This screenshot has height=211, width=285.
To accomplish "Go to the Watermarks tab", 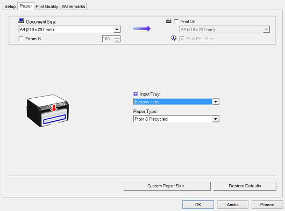I will [x=73, y=6].
